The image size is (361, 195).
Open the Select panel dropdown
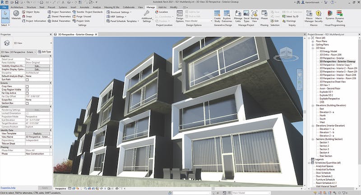pos(5,25)
